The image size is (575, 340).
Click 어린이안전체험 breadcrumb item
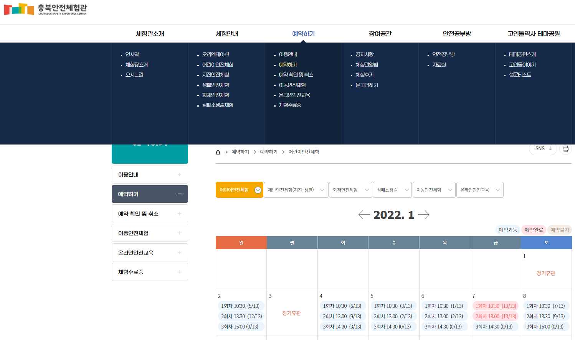(x=304, y=152)
